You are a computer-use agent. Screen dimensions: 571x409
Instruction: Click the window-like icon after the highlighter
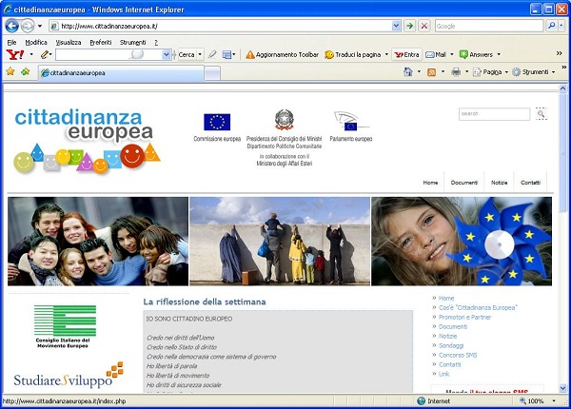pos(226,54)
